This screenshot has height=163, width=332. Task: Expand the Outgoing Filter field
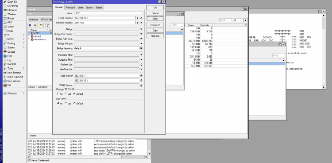141,60
